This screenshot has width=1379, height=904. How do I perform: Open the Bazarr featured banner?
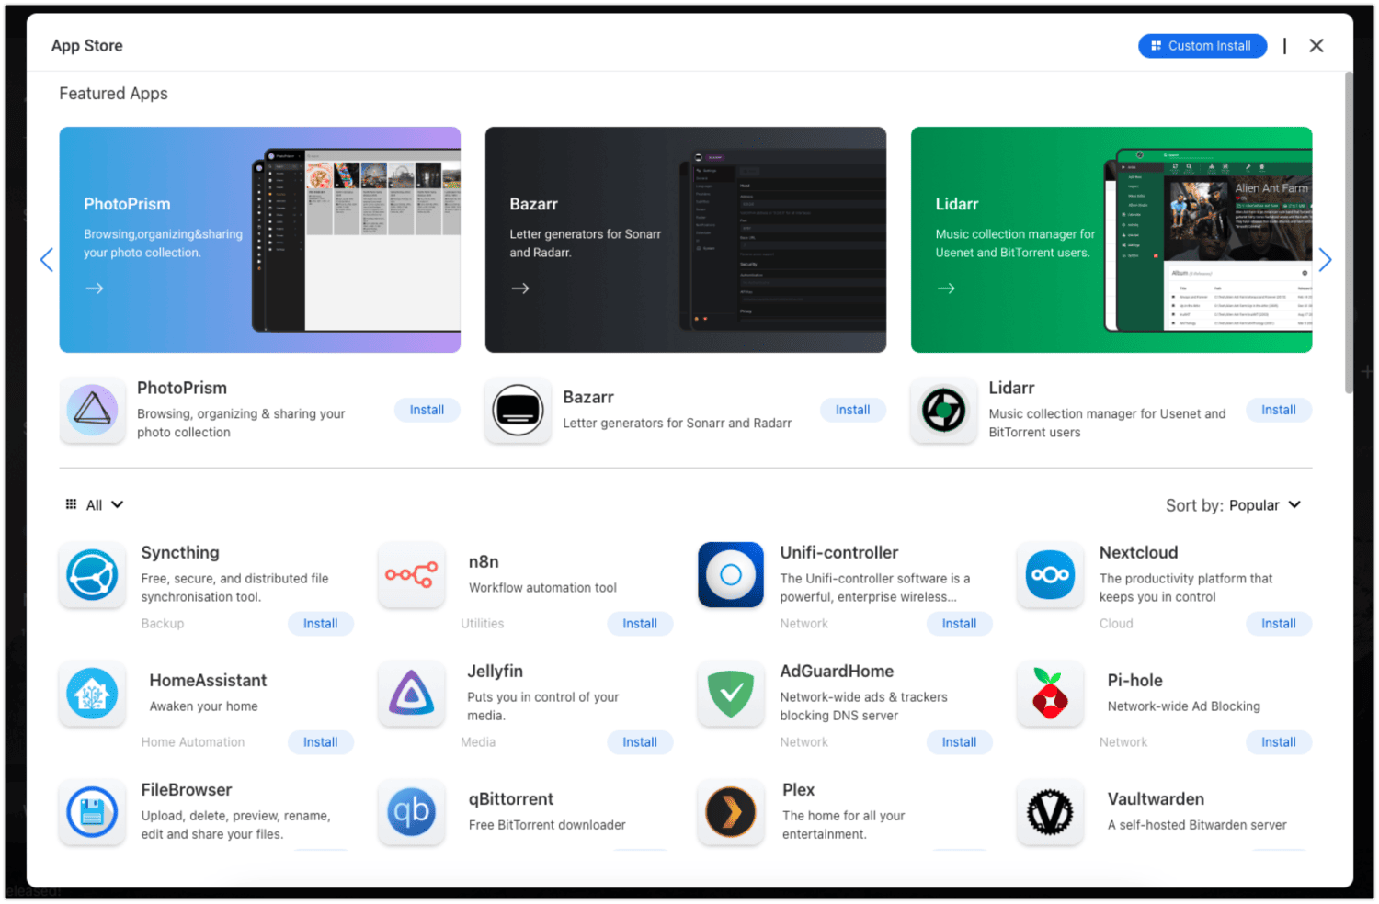tap(686, 240)
